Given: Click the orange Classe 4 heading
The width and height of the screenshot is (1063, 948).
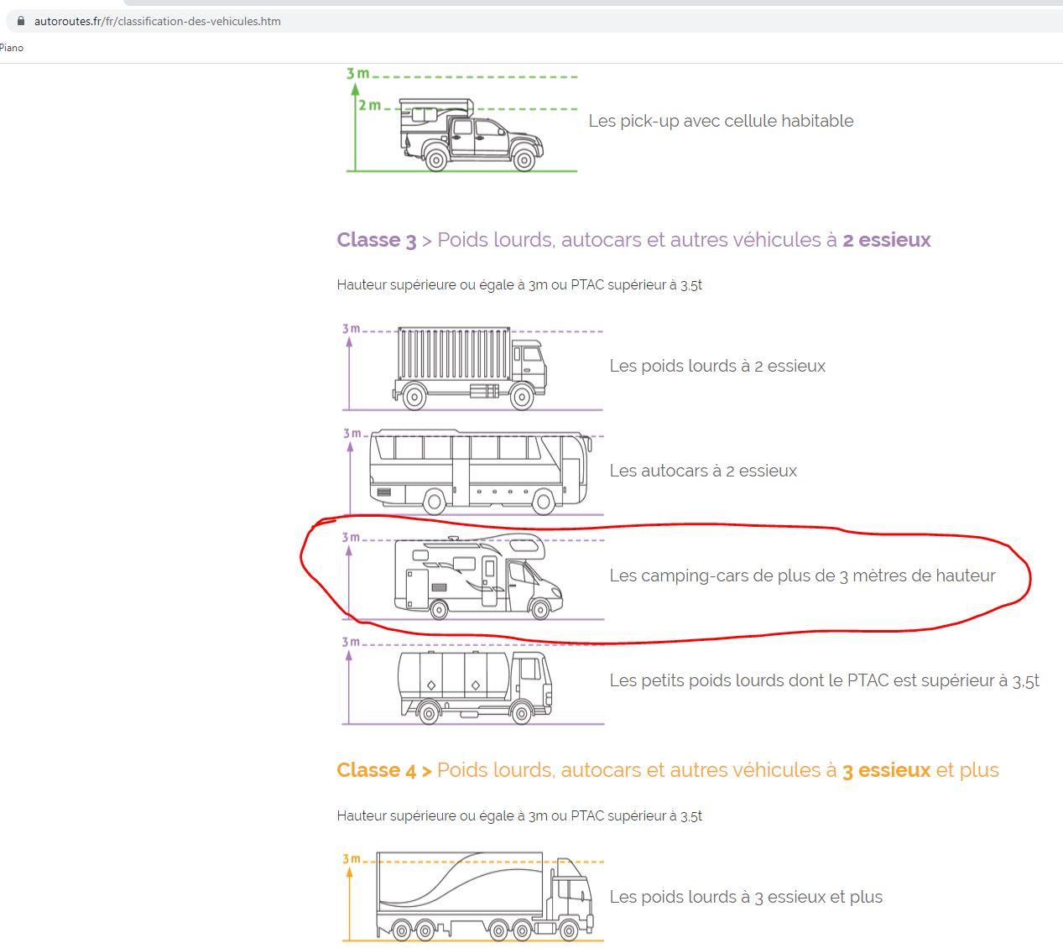Looking at the screenshot, I should [x=667, y=770].
